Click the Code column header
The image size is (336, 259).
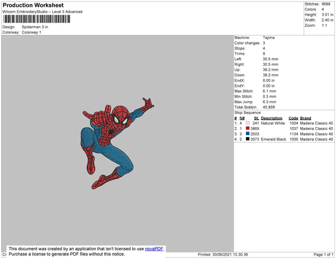click(293, 118)
